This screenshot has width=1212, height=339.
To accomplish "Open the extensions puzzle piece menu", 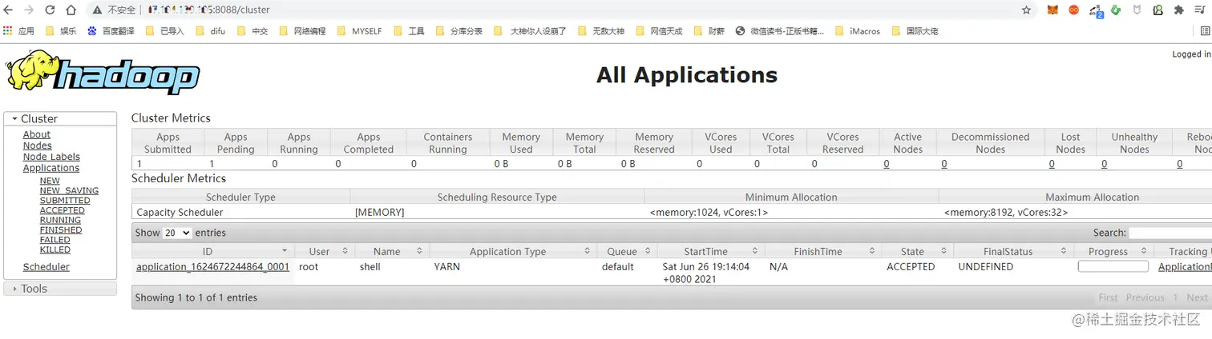I will (x=1178, y=10).
